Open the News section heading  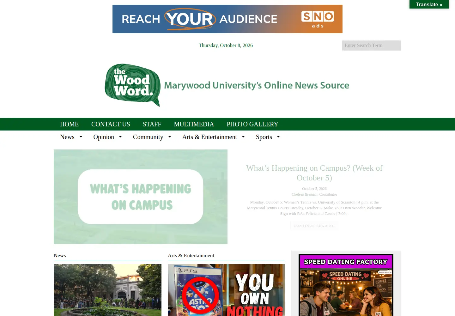coord(60,255)
